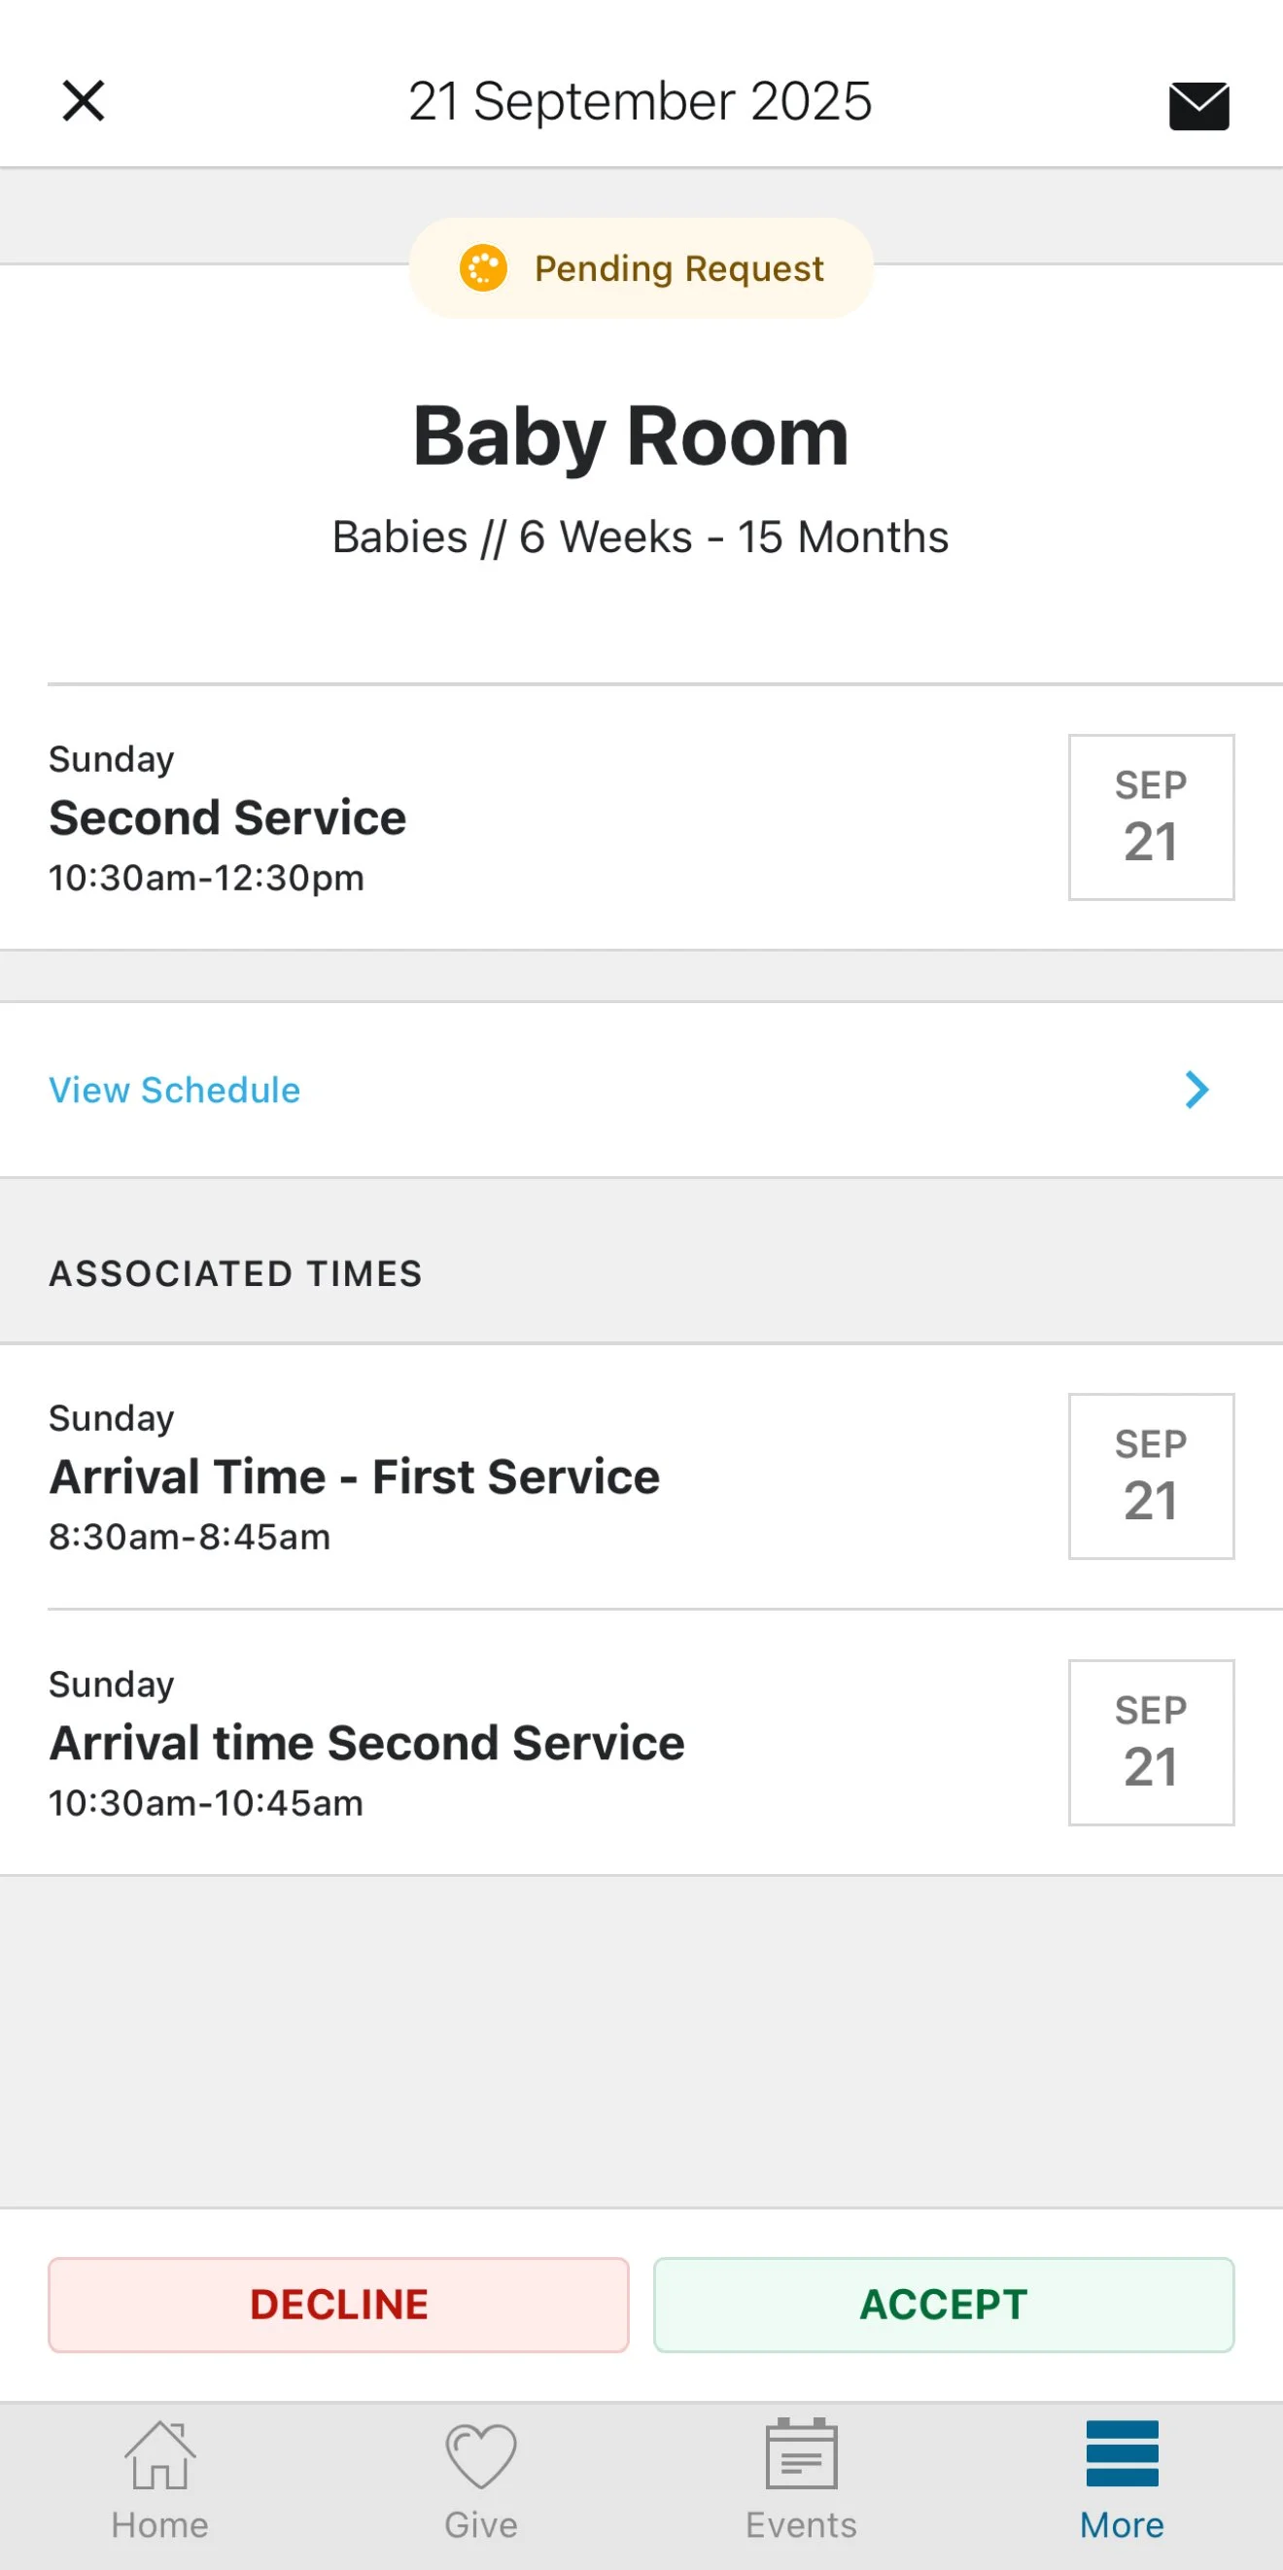Tap the Baby Room title
This screenshot has height=2570, width=1283.
(x=631, y=436)
